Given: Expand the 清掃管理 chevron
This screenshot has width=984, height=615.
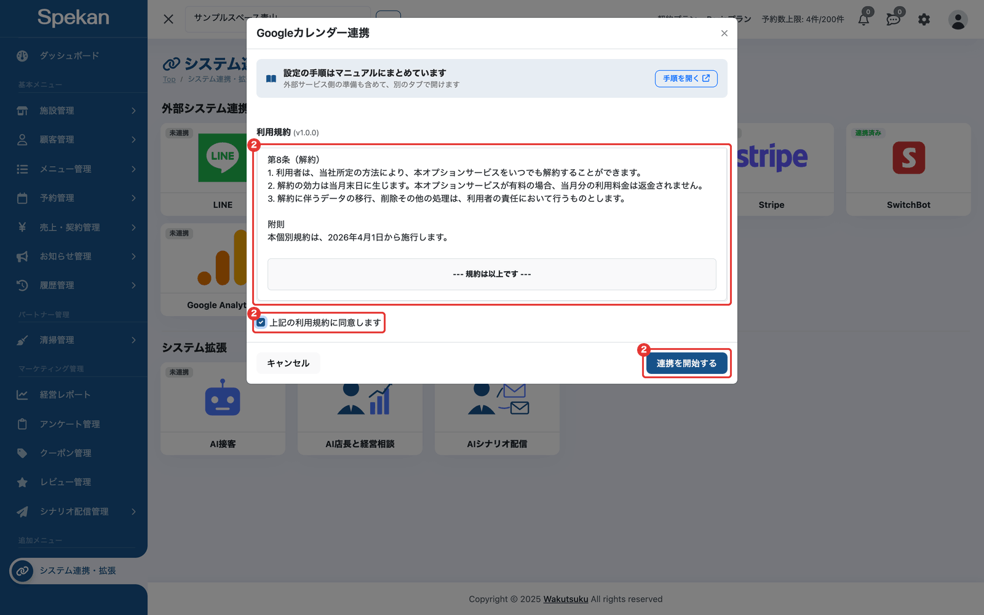Looking at the screenshot, I should pos(133,340).
